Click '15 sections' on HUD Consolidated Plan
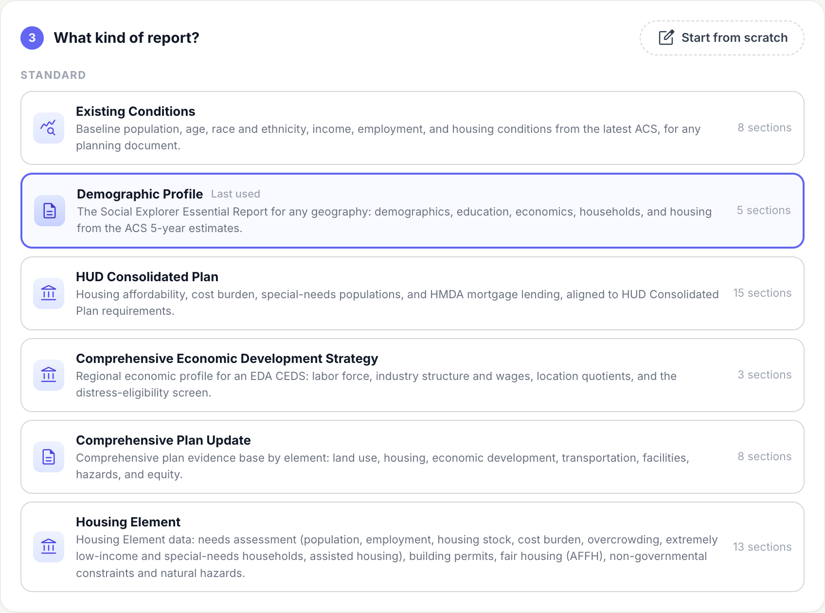 (x=762, y=293)
